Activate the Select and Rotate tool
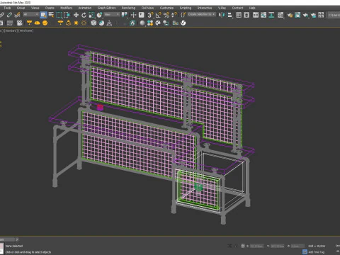This screenshot has height=255, width=340. 84,15
